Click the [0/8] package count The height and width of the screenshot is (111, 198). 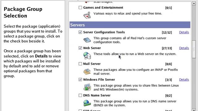point(169,64)
